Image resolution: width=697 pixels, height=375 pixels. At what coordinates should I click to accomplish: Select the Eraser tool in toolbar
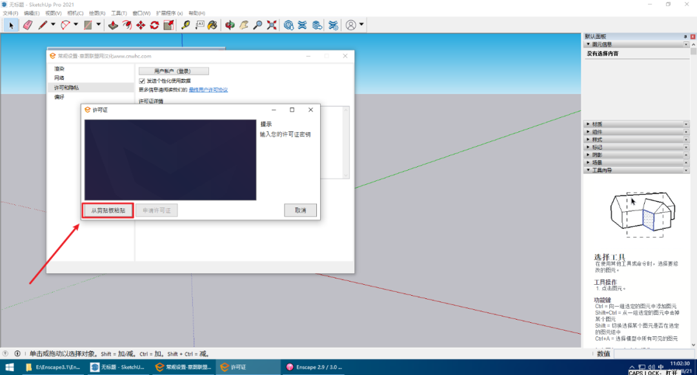(27, 25)
